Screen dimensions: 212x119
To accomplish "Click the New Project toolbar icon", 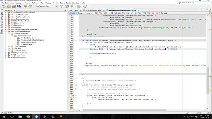I will coord(9,6).
